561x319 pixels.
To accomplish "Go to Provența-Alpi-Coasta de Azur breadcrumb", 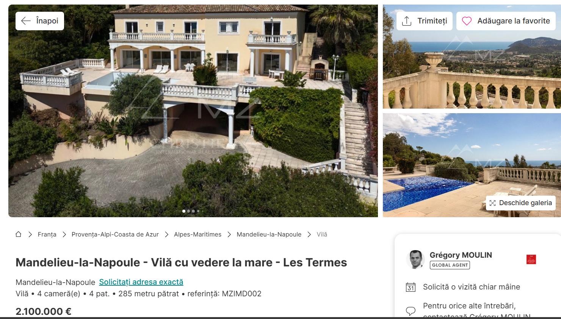I will tap(115, 234).
